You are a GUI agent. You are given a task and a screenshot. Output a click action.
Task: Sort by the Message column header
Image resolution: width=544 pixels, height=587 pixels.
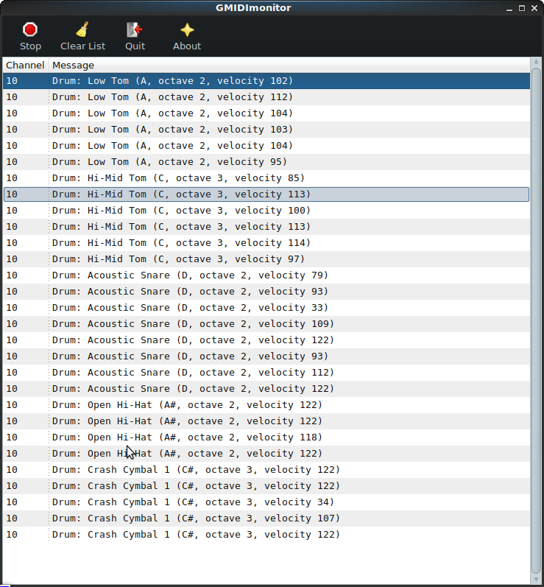(x=289, y=65)
